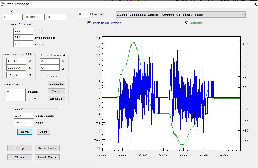Select the I gain input field

point(35,17)
